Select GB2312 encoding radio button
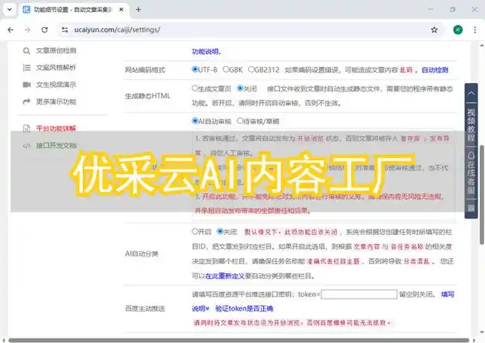 pyautogui.click(x=251, y=69)
